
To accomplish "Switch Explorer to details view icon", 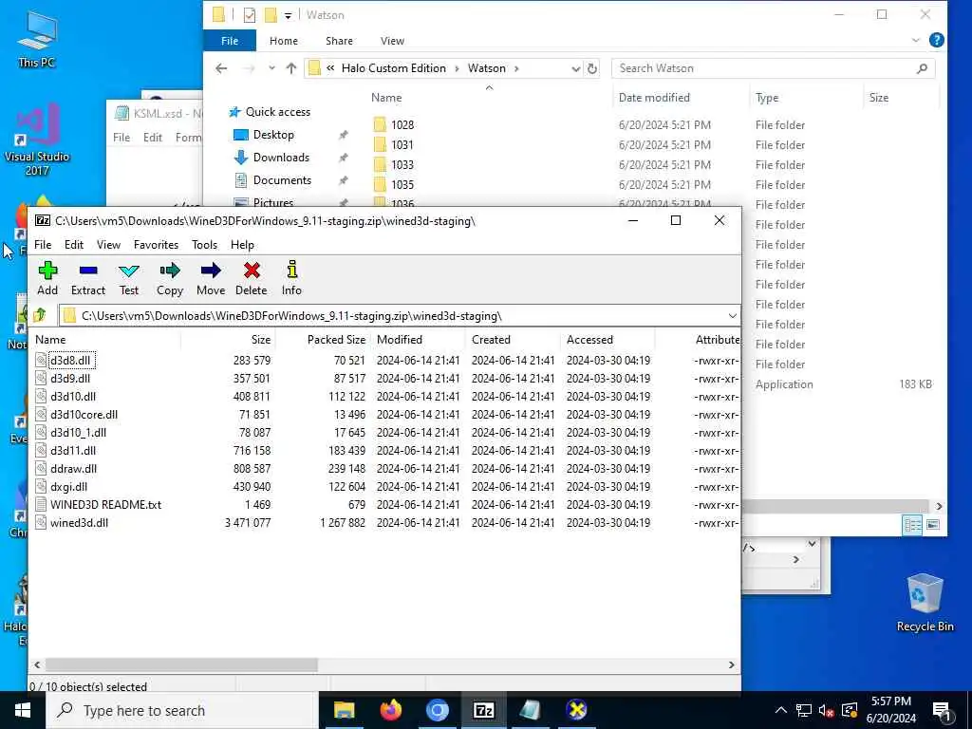I will tap(912, 525).
